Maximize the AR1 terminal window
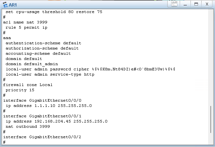Screen dimensions: 215x147 click(x=196, y=4)
